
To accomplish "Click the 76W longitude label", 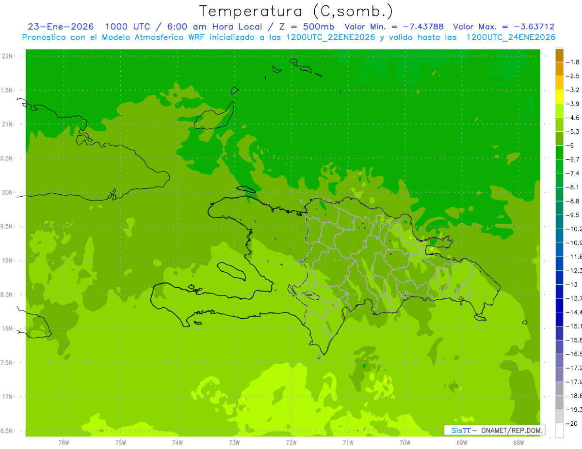I will (x=64, y=443).
